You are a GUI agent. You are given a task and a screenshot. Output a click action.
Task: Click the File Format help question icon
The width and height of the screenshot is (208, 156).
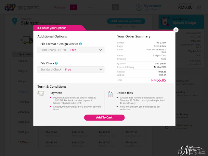click(80, 44)
